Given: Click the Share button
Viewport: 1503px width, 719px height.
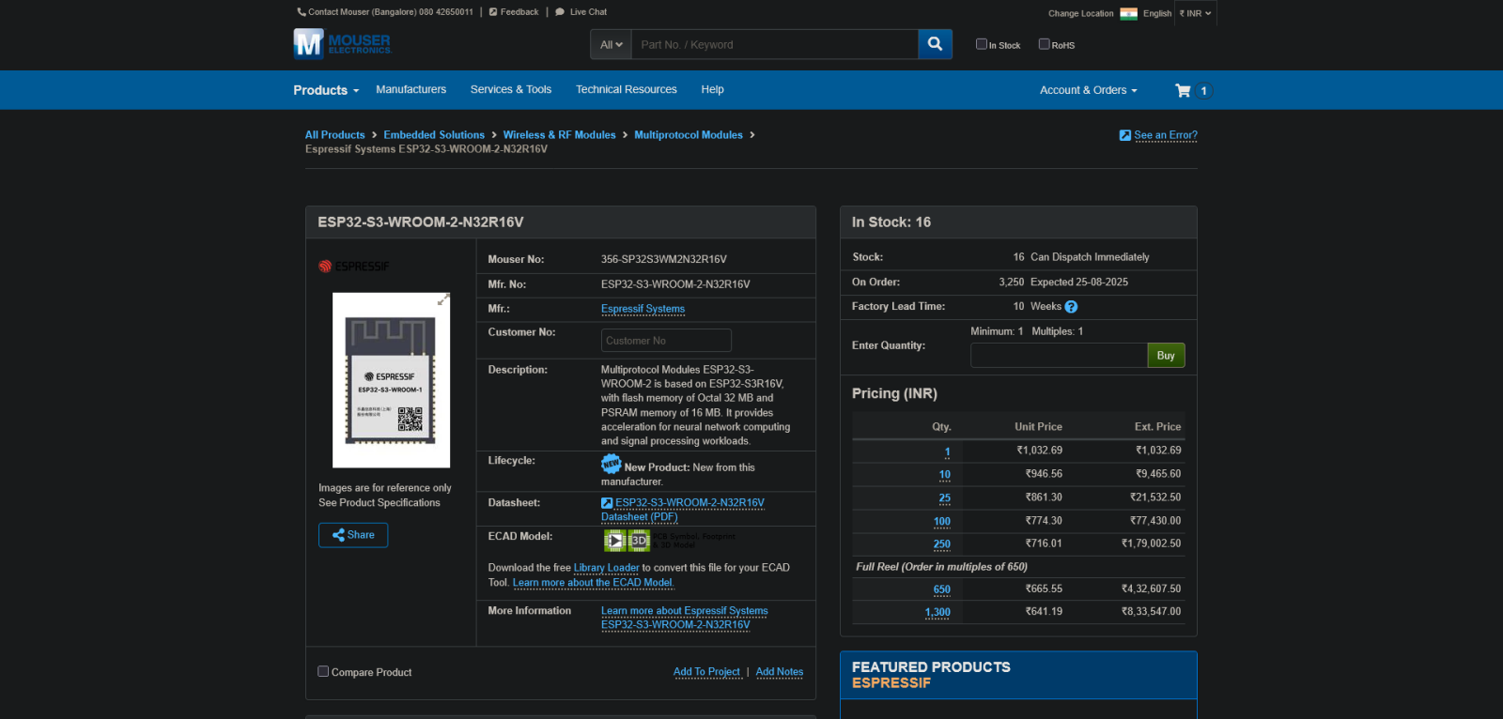Looking at the screenshot, I should point(353,535).
